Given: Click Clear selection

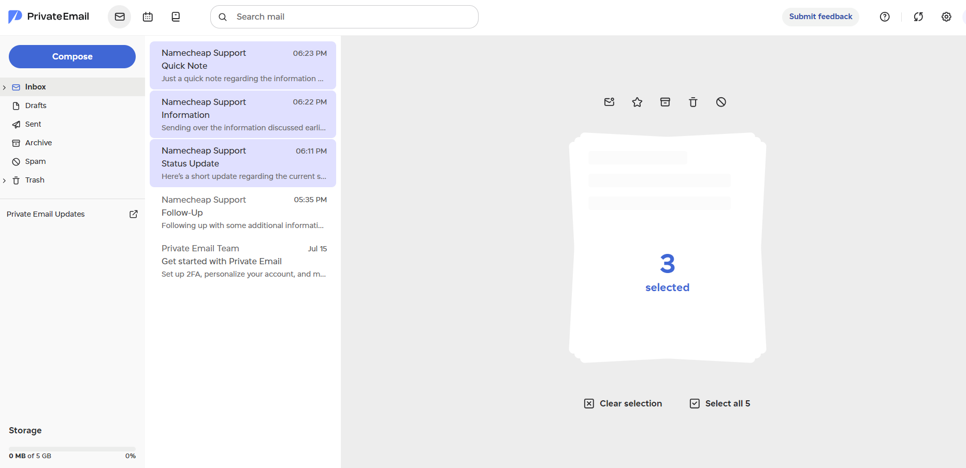Looking at the screenshot, I should [x=623, y=403].
